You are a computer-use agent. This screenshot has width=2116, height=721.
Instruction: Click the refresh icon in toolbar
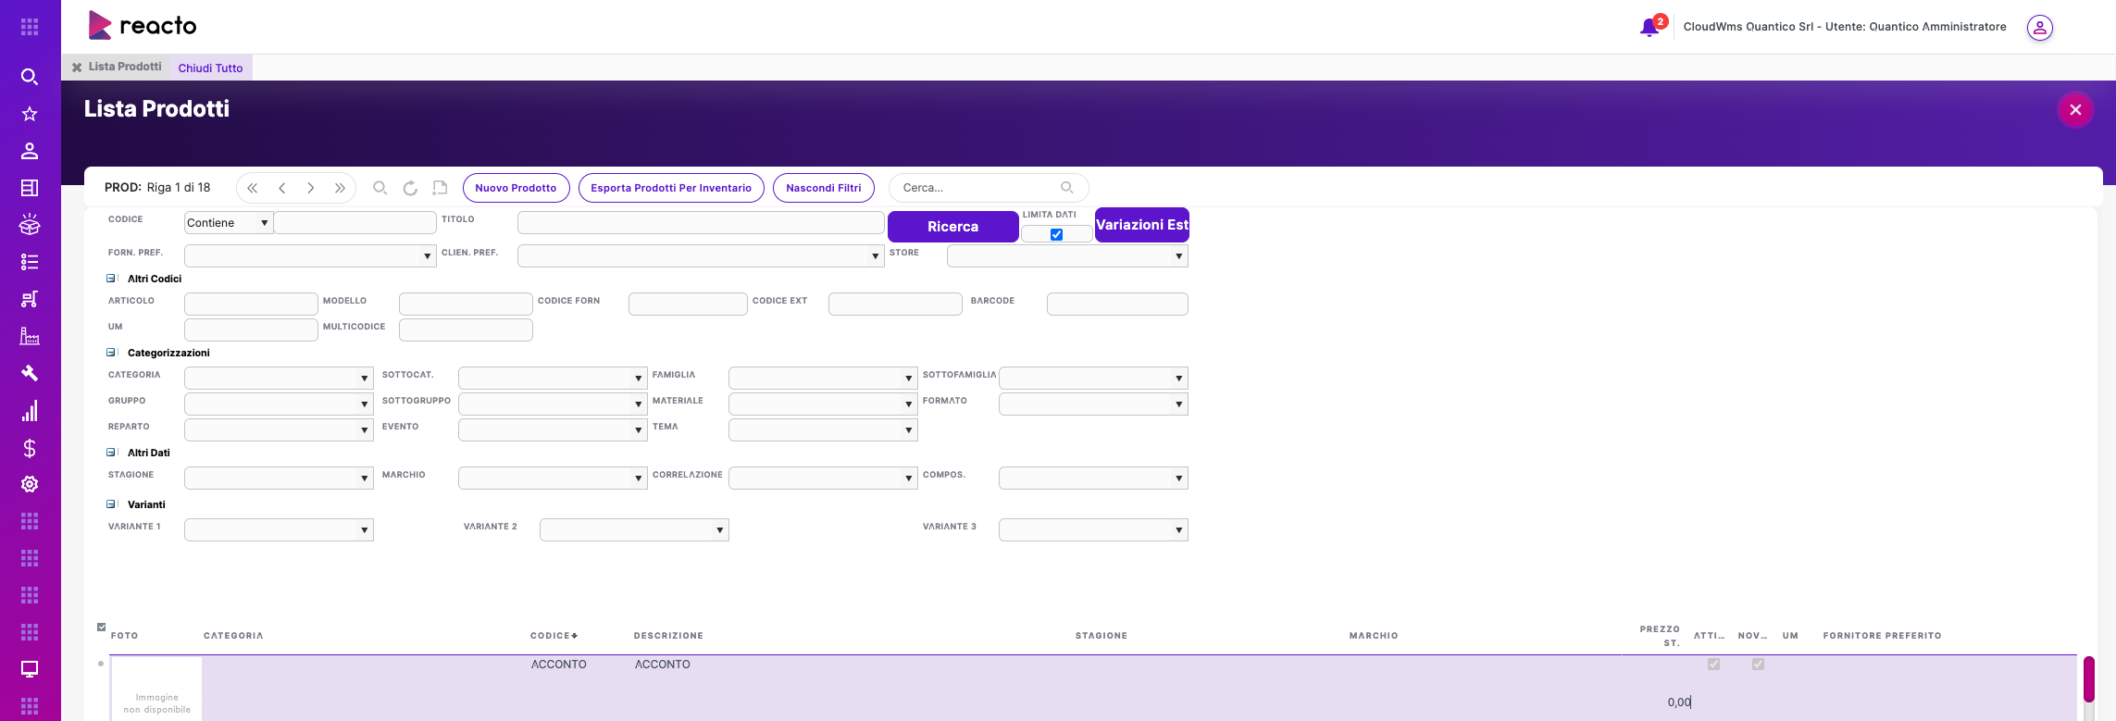(410, 188)
